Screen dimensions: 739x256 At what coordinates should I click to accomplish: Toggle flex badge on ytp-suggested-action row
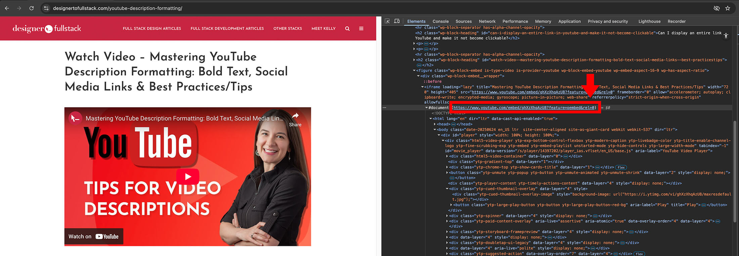639,254
